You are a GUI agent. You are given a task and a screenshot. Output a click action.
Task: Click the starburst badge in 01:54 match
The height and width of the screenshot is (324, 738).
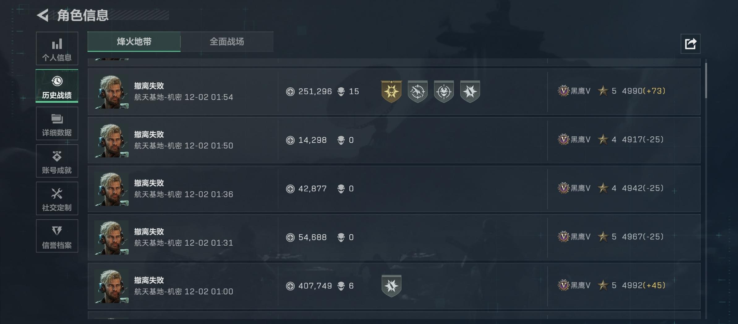[x=470, y=91]
